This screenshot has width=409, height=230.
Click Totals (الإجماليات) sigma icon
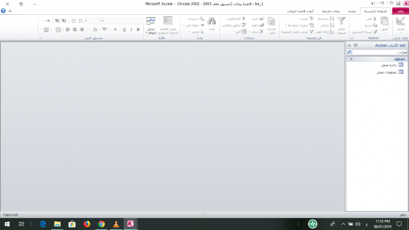coord(244,19)
